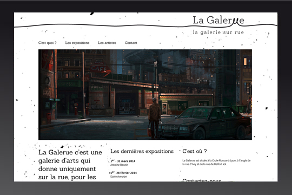Click the La Galerue logo title
292x195 pixels.
click(x=218, y=20)
